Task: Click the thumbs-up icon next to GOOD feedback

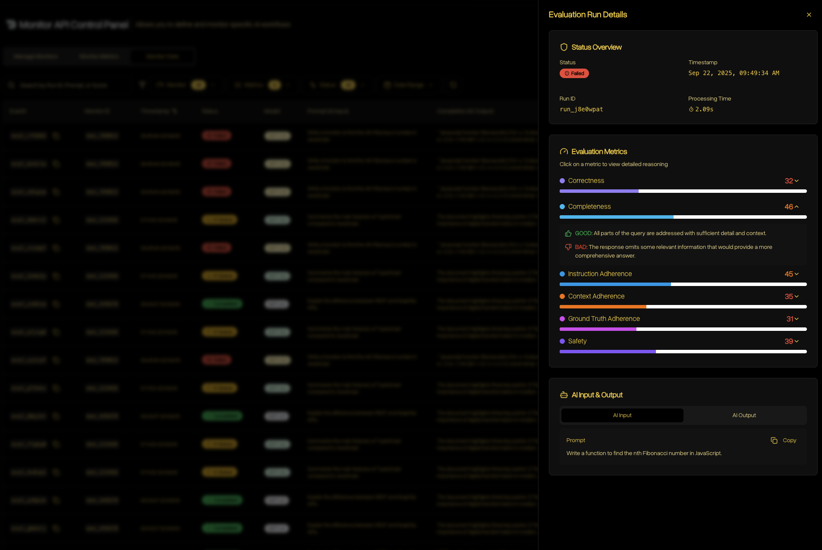Action: [568, 233]
